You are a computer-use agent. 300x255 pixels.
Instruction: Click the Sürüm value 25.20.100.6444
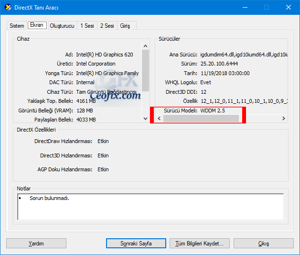219,64
